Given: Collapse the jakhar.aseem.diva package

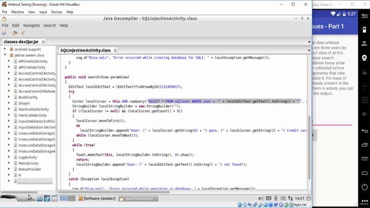Looking at the screenshot, I should coord(5,55).
